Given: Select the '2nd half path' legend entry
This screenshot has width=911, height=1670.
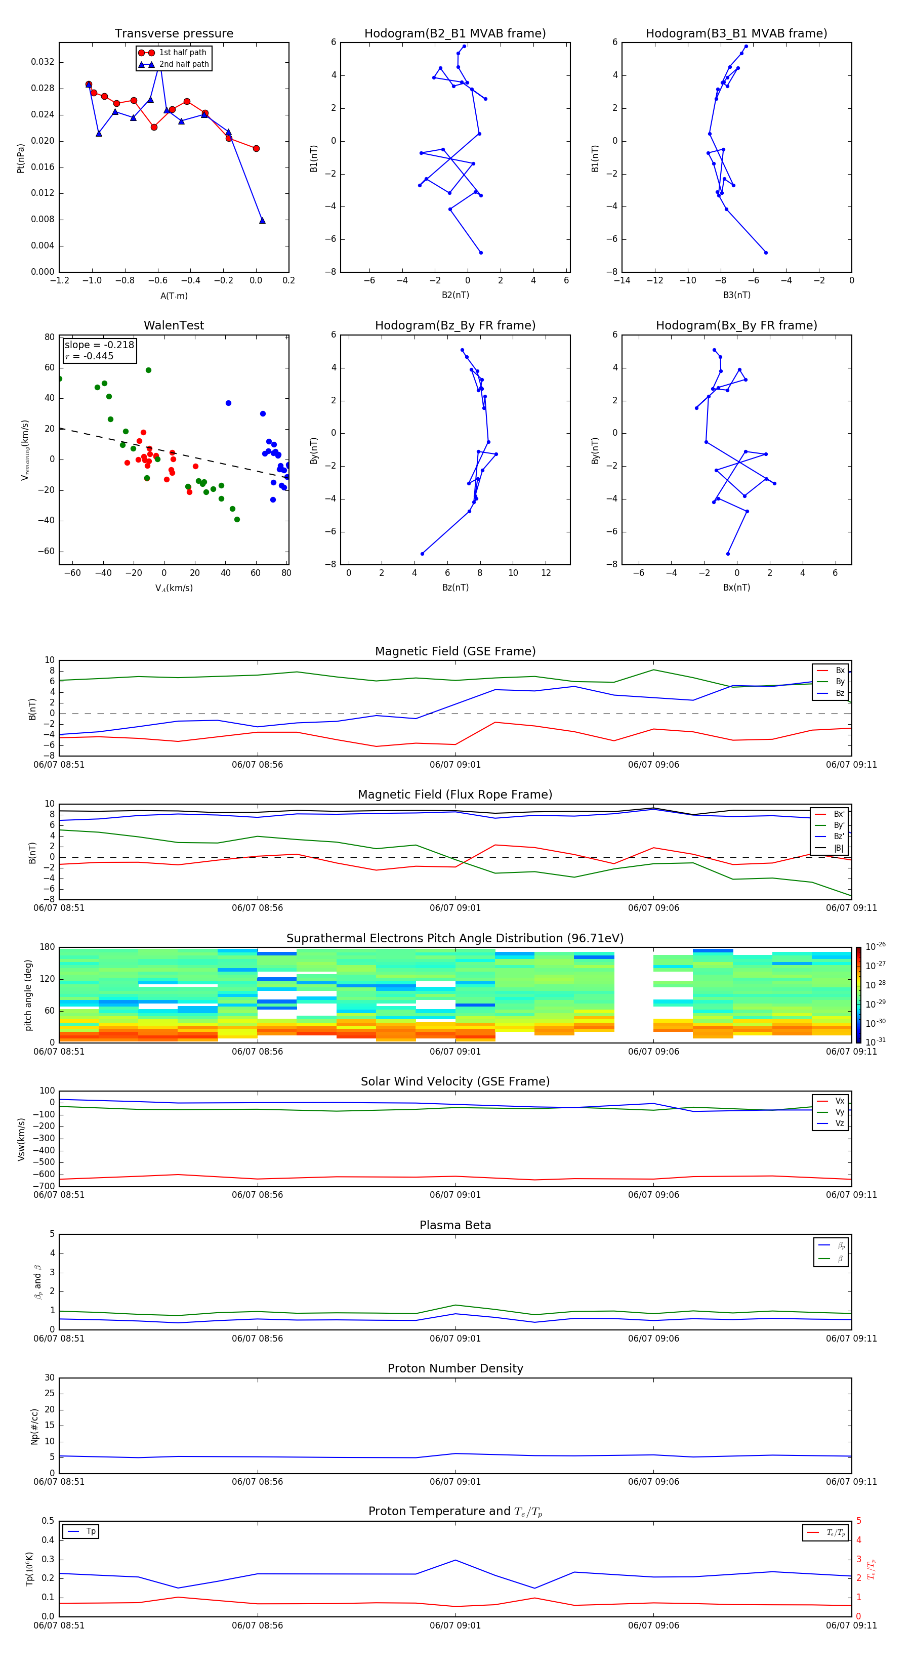Looking at the screenshot, I should (x=173, y=64).
